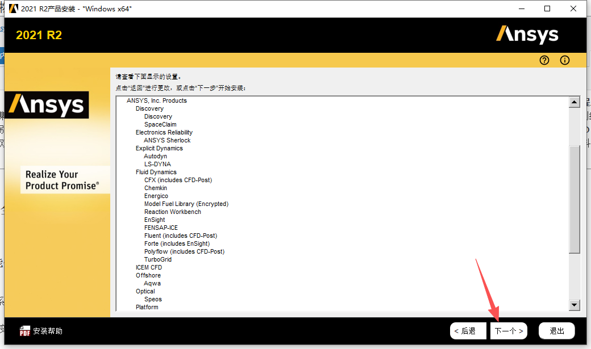Expand the Fluid Dynamics category

(x=156, y=172)
